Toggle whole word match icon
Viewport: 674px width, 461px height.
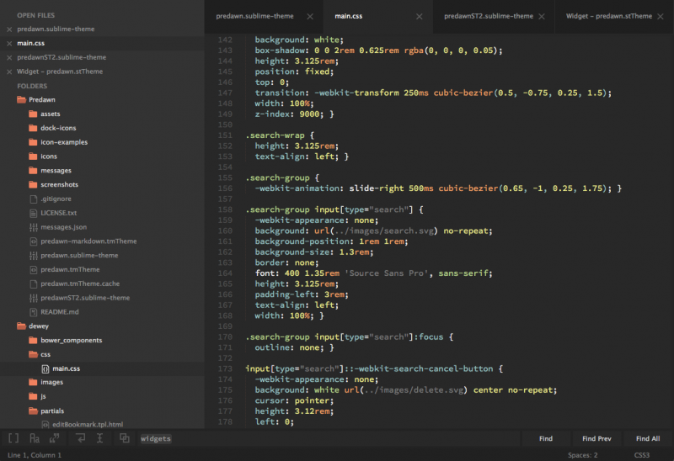coord(54,438)
